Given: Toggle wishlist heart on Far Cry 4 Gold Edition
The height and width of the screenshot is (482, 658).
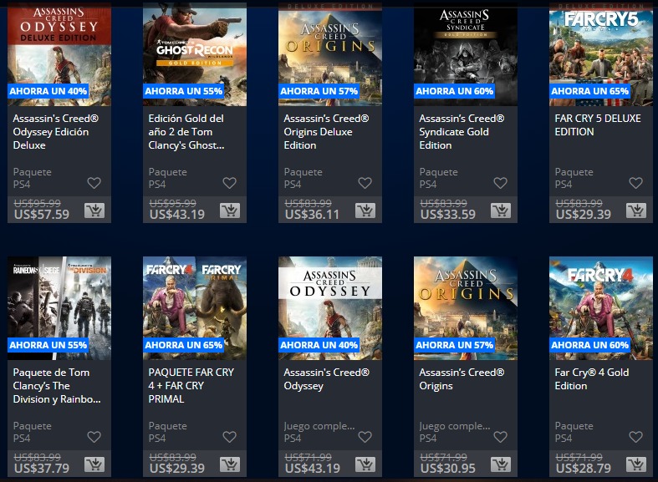Looking at the screenshot, I should coord(635,437).
